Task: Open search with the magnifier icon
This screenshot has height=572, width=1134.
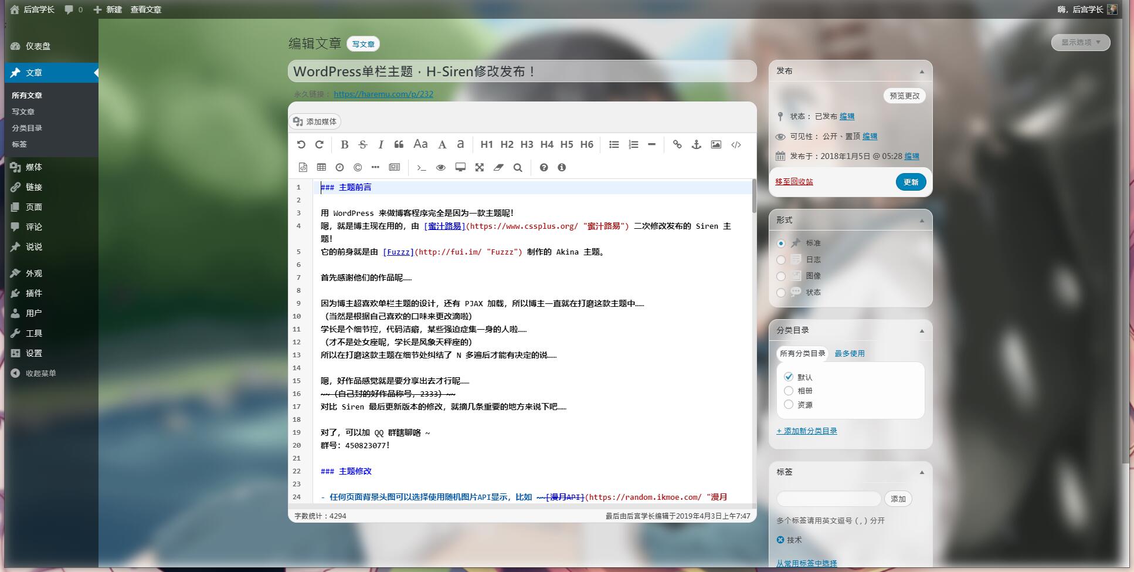Action: [x=518, y=167]
